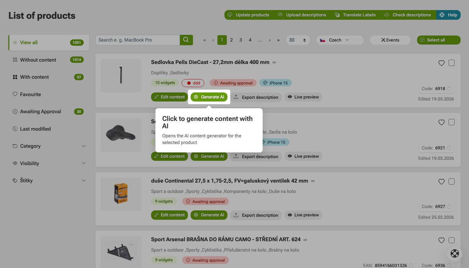Expand the Category filter
The image size is (469, 268).
pos(49,146)
